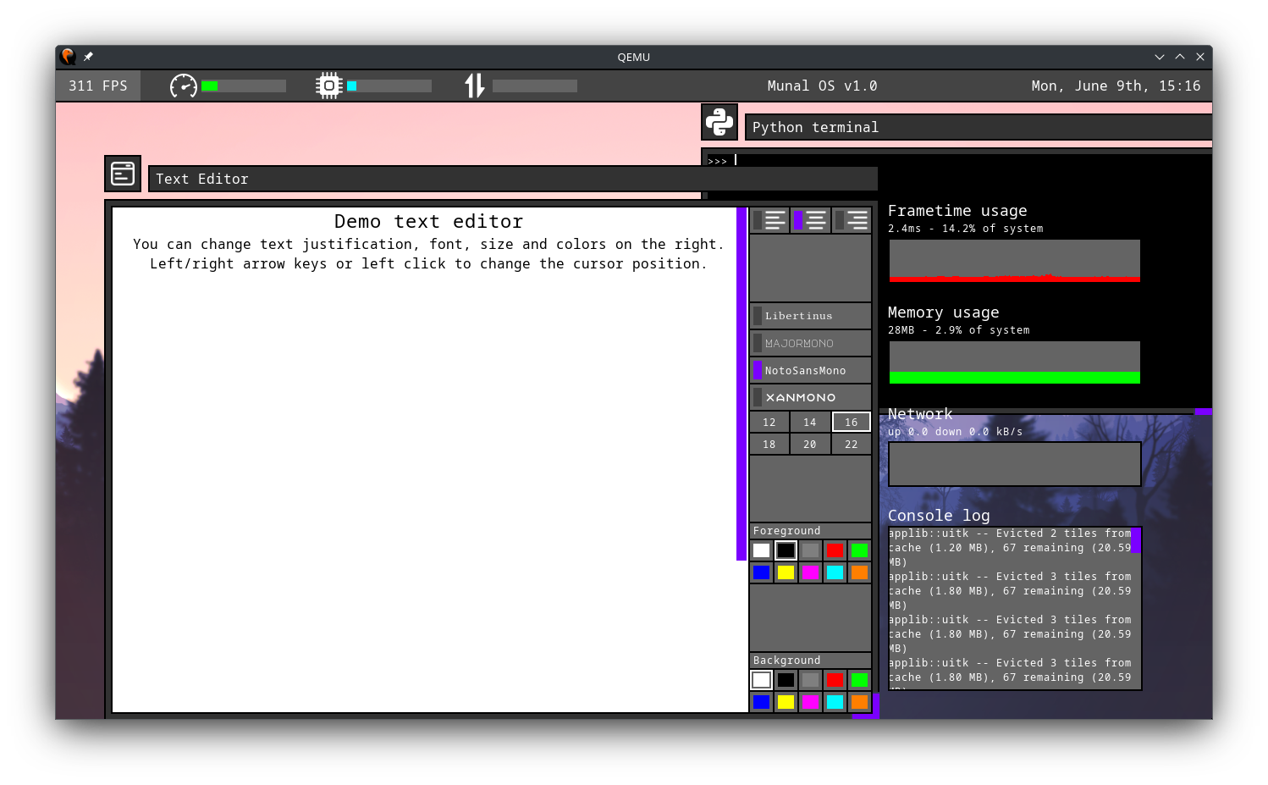Pick black background color
The image size is (1268, 785).
[x=786, y=680]
